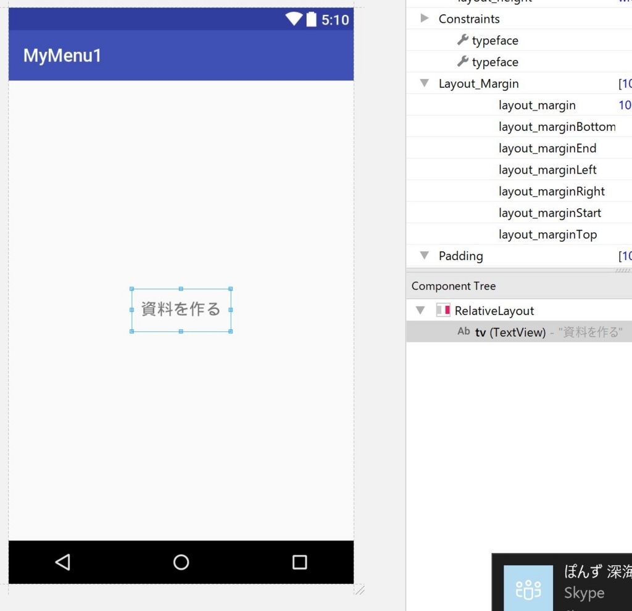Click the layout_marginTop property row
Viewport: 632px width, 611px height.
[519, 234]
